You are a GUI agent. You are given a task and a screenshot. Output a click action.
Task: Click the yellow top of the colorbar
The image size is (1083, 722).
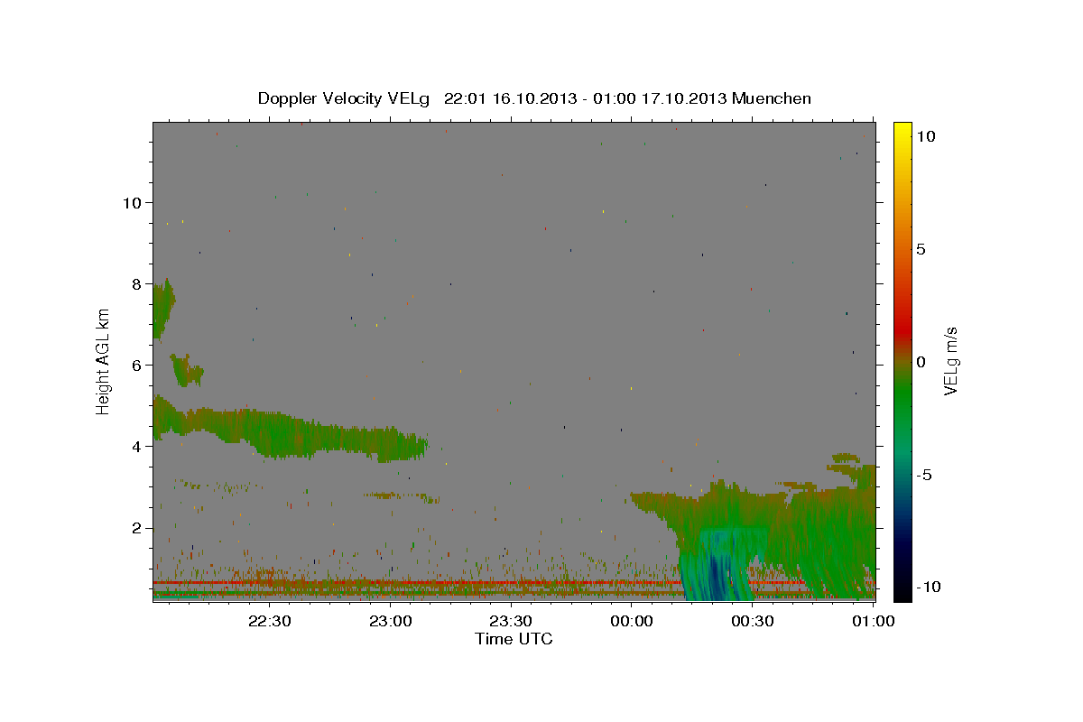(x=902, y=131)
